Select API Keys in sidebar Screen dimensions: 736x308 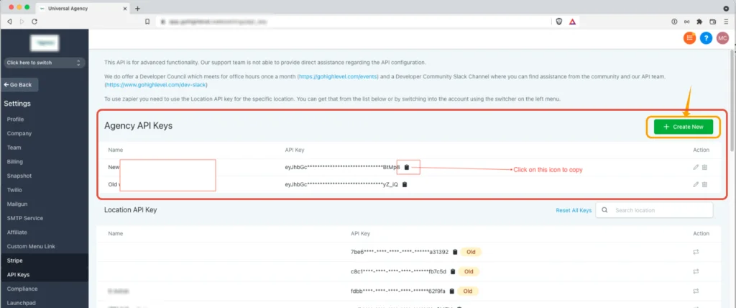pyautogui.click(x=18, y=275)
